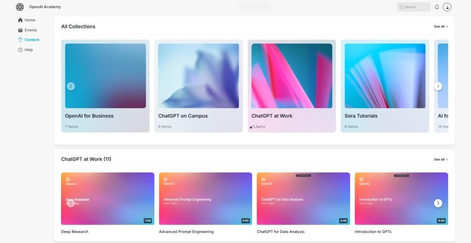Image resolution: width=471 pixels, height=243 pixels.
Task: Open ChatGPT on Campus collection image
Action: point(199,76)
